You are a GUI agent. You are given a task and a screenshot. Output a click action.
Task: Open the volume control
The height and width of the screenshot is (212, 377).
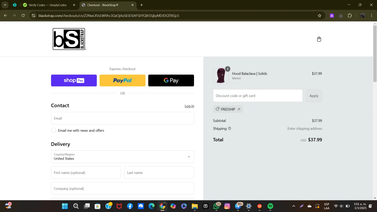tap(341, 206)
